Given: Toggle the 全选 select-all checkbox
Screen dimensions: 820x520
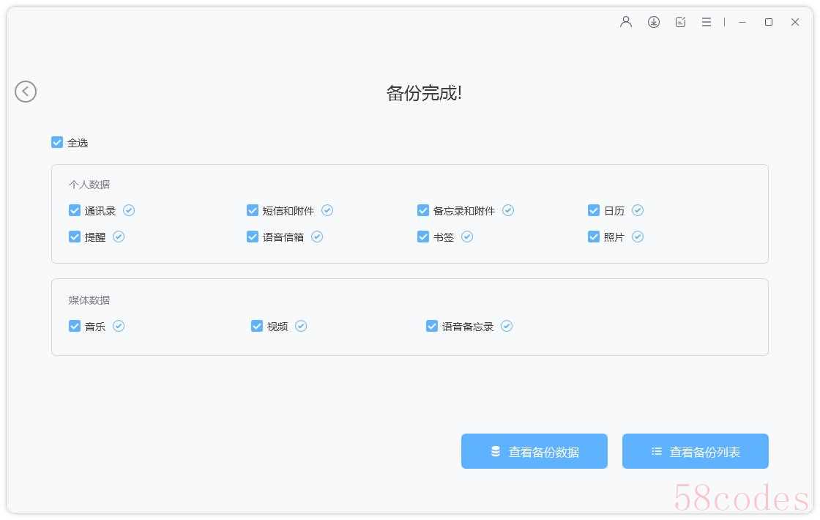Looking at the screenshot, I should click(x=57, y=142).
